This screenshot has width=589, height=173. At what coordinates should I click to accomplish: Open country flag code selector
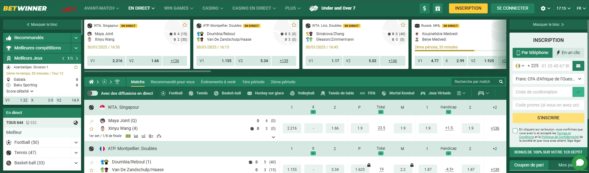coord(520,66)
